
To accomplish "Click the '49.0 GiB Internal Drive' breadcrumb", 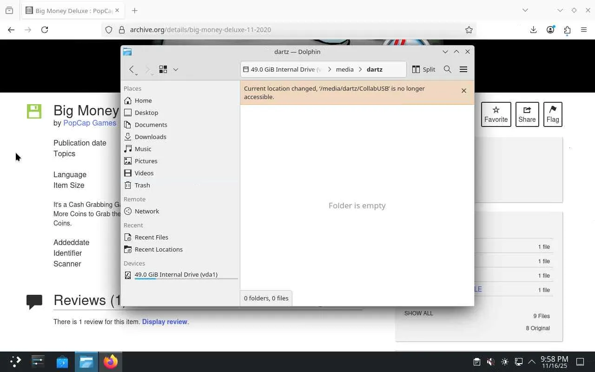I will (x=283, y=69).
